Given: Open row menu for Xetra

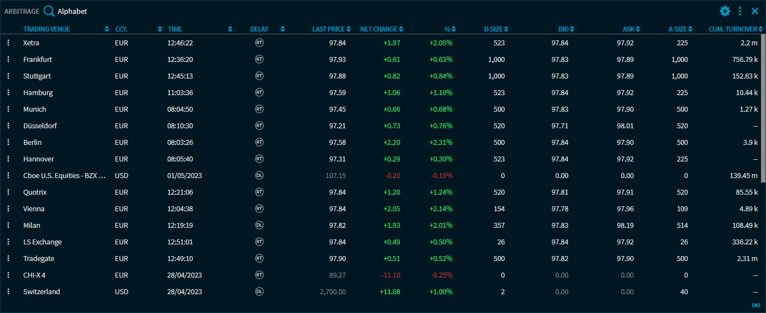Looking at the screenshot, I should tap(8, 43).
